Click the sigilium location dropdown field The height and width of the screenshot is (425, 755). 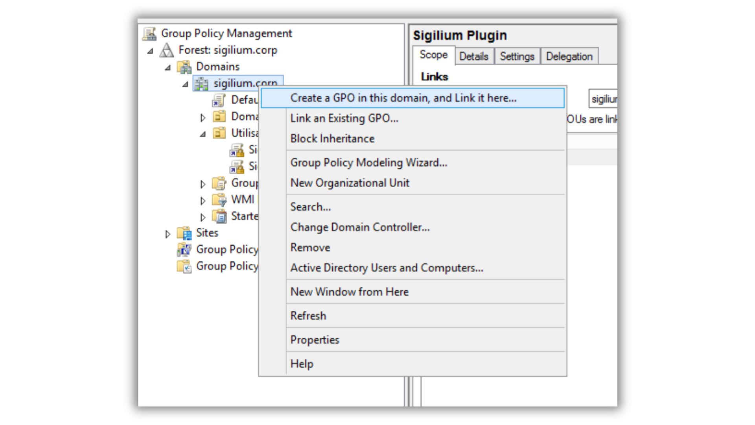point(603,99)
